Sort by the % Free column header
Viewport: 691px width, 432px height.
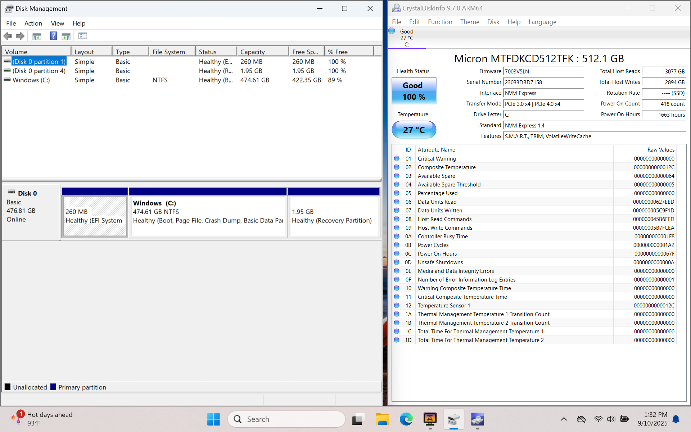click(x=349, y=52)
